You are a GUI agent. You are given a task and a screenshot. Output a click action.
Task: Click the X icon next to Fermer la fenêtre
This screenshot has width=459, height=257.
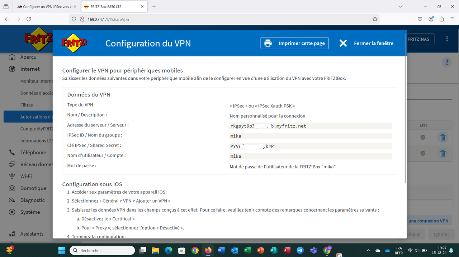343,43
